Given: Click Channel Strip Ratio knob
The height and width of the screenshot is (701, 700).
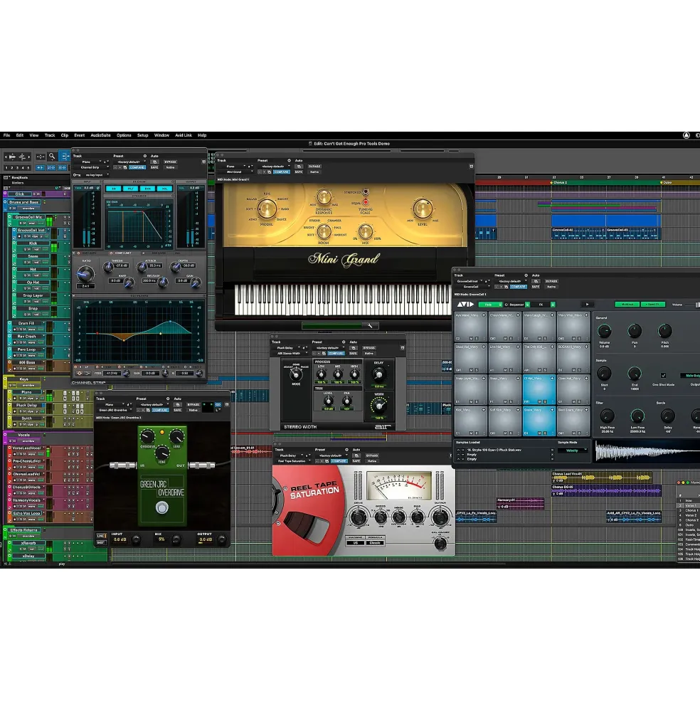Looking at the screenshot, I should (85, 273).
